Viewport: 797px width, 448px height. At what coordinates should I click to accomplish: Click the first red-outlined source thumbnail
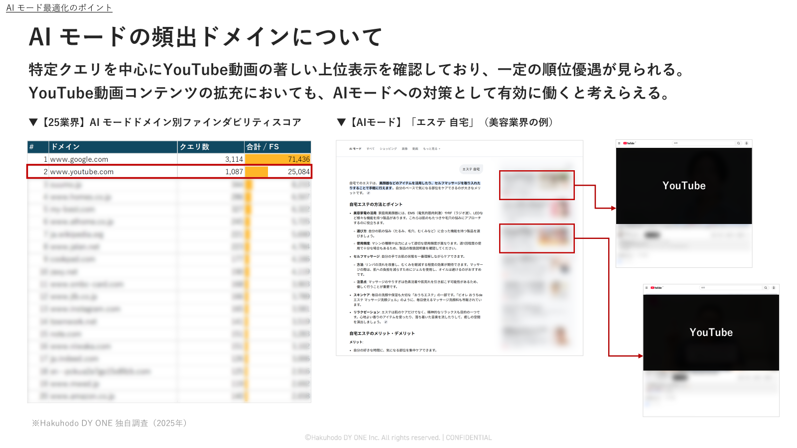click(536, 185)
